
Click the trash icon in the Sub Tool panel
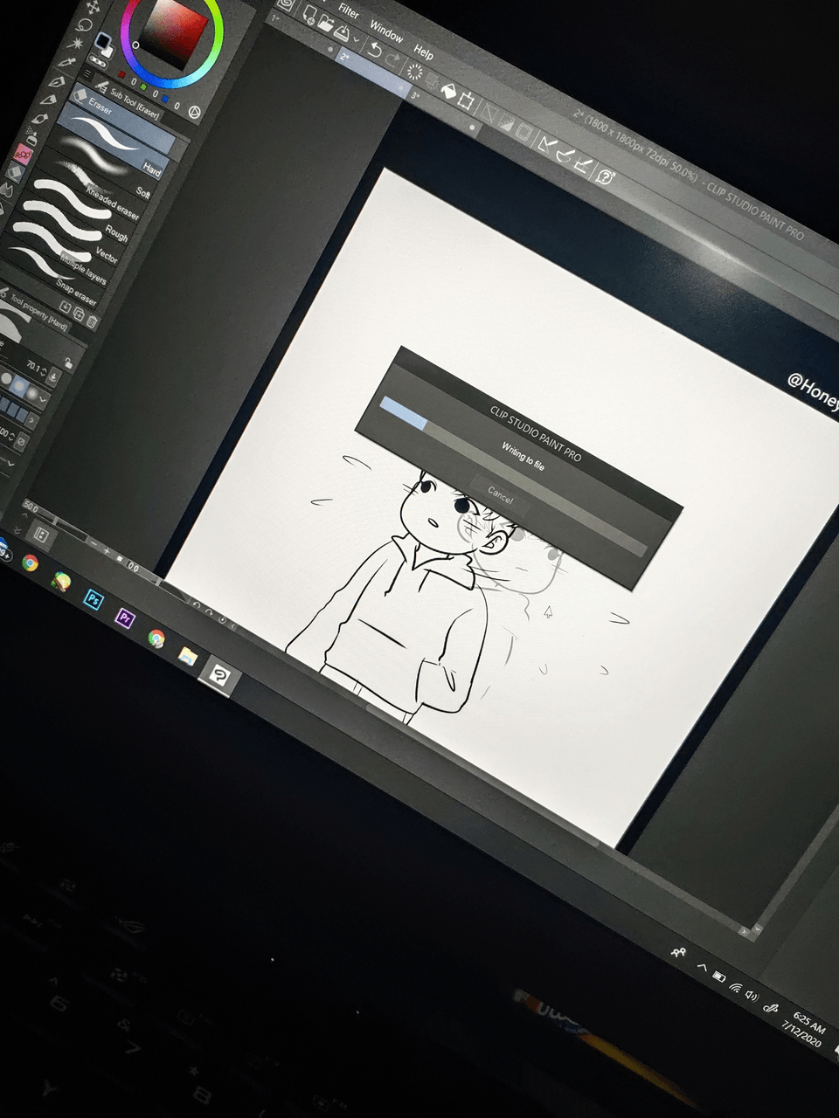click(92, 321)
